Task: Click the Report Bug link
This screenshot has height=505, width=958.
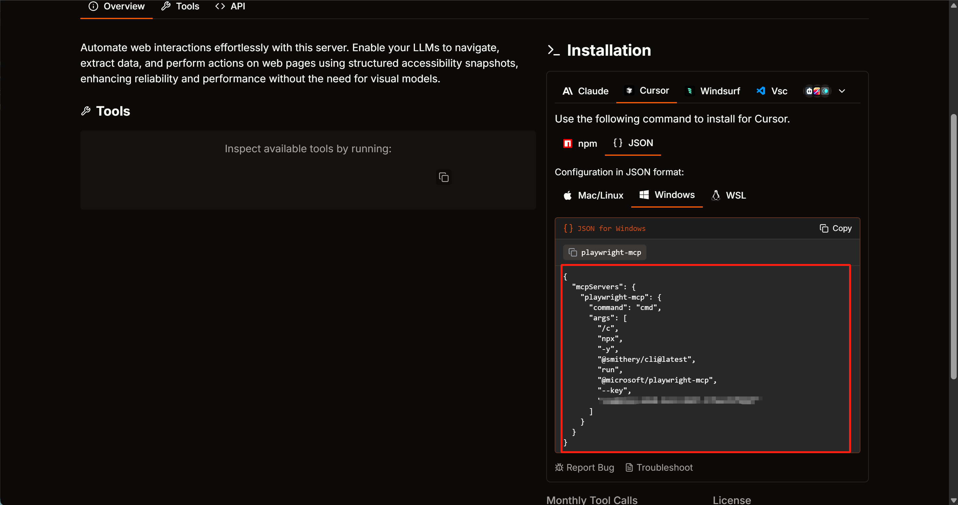Action: 585,467
